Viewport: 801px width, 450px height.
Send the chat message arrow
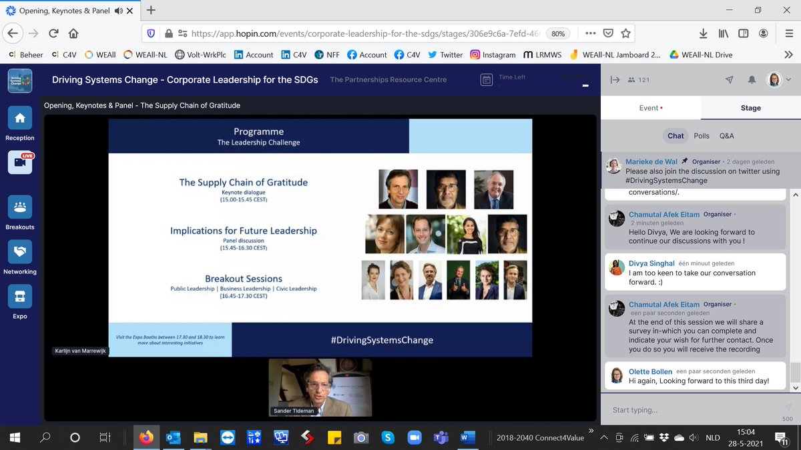[x=786, y=408]
